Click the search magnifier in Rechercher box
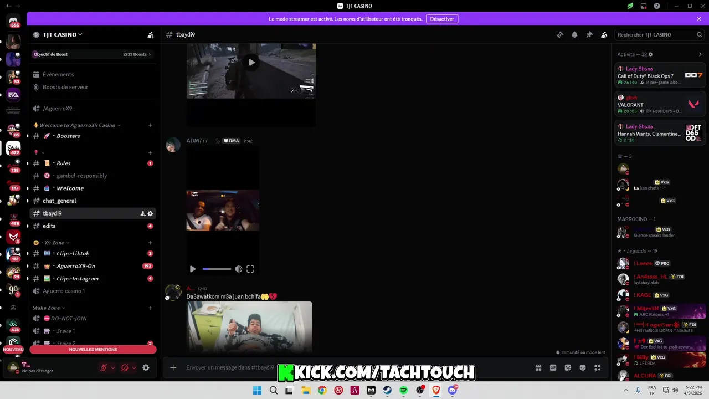This screenshot has width=709, height=399. (x=700, y=34)
